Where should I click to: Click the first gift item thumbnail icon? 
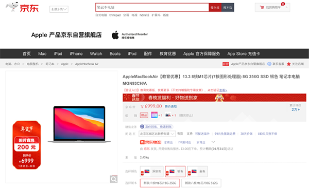tap(154, 115)
